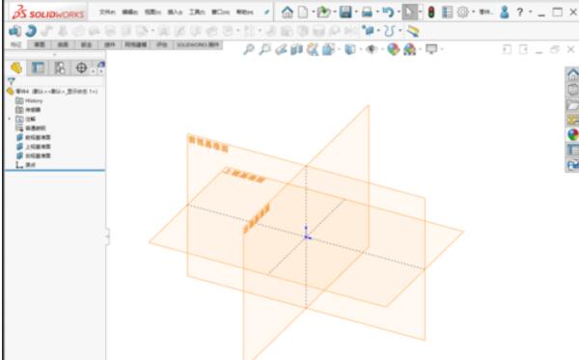Expand the 注解 tree node arrow
The height and width of the screenshot is (360, 579).
(10, 119)
